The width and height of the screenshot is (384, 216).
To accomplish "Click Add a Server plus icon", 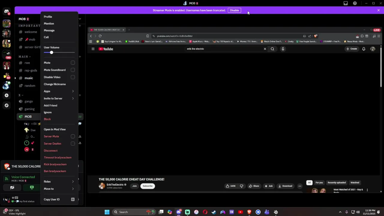I will click(7, 95).
